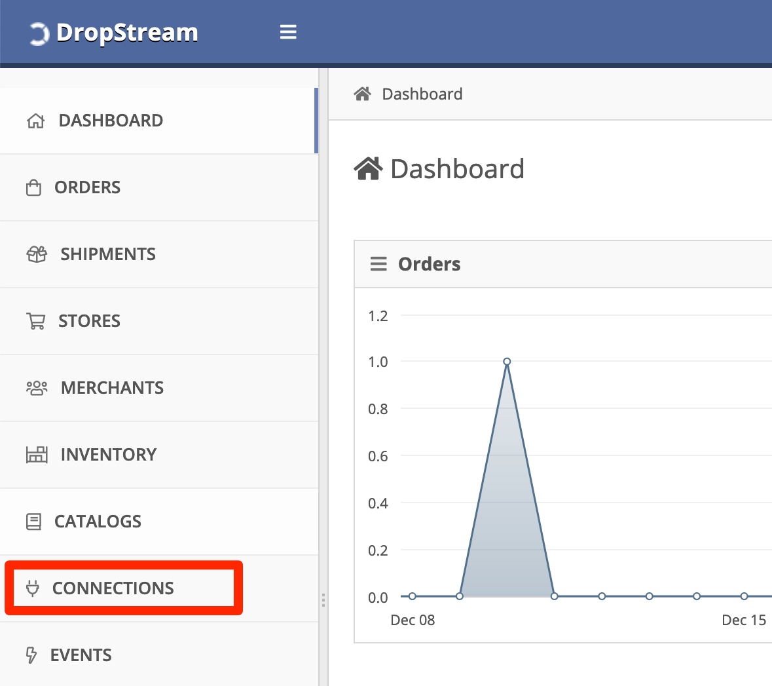Click the DropStream brand name
Viewport: 772px width, 686px height.
pyautogui.click(x=127, y=33)
